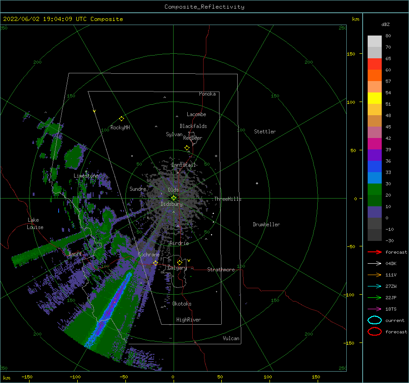Click the white asterisk marker south of Stettler
The width and height of the screenshot is (409, 383).
point(216,156)
